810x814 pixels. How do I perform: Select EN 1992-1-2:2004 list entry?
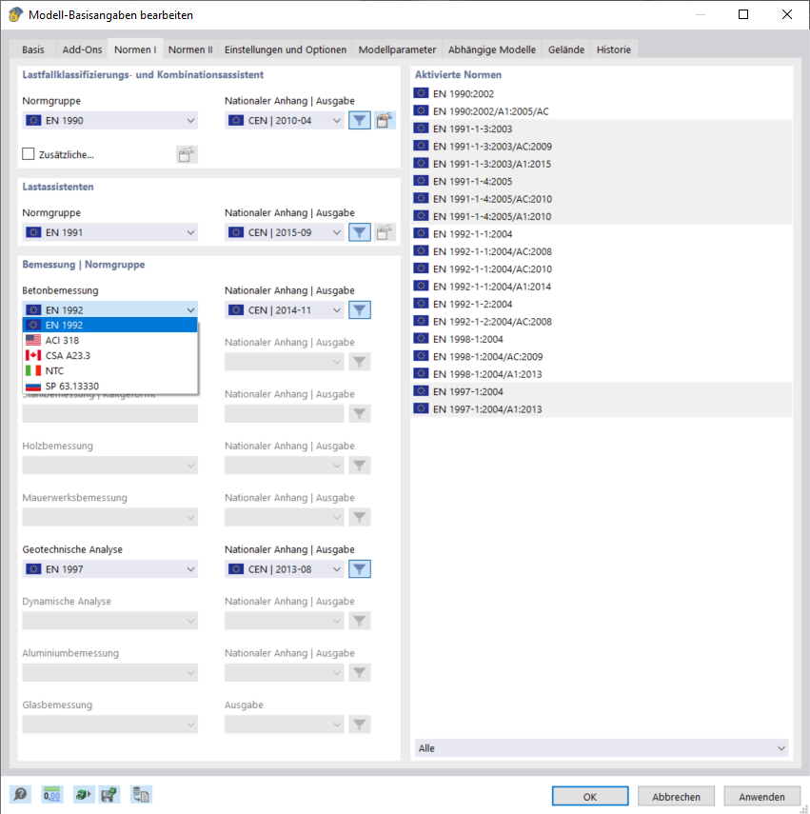coord(602,304)
